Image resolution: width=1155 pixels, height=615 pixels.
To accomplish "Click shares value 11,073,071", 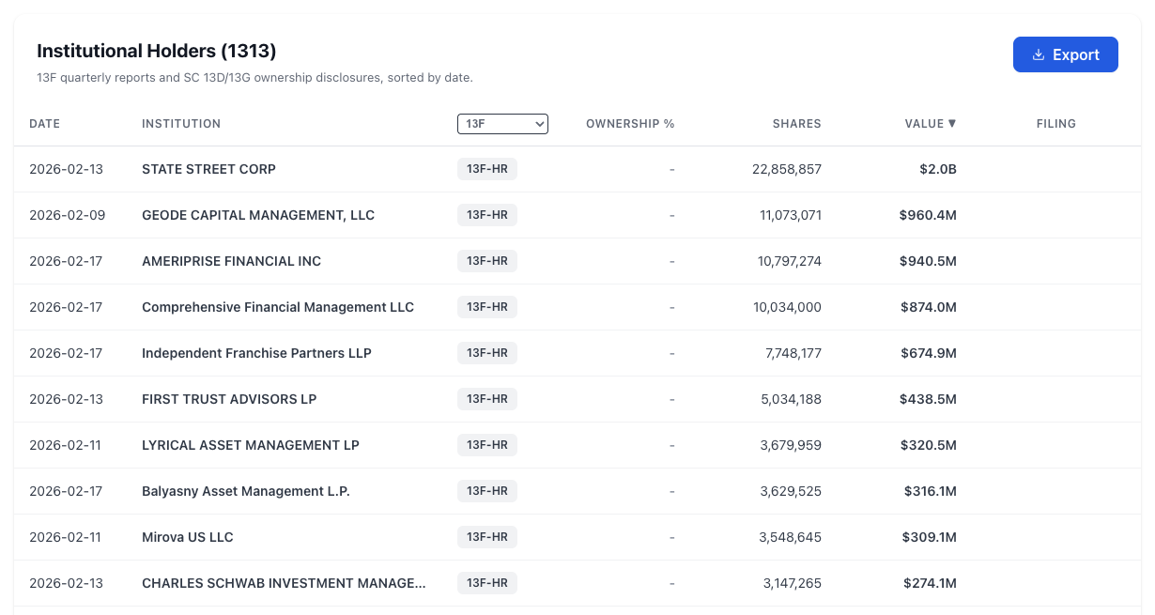I will coord(791,215).
